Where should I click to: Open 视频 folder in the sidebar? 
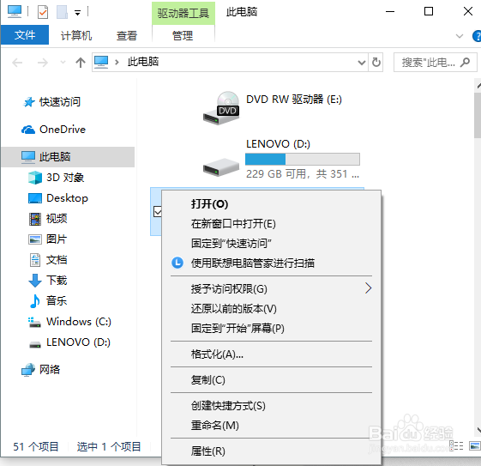[x=48, y=219]
